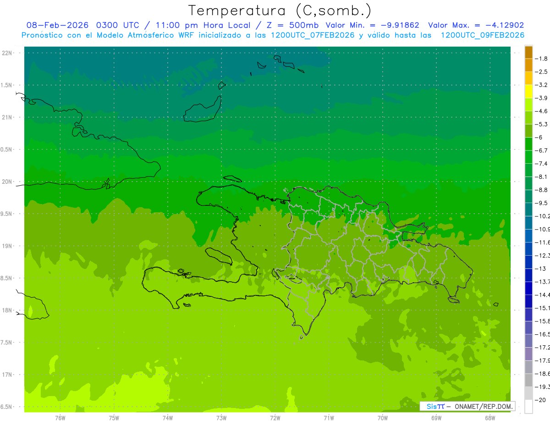Click the "Valor Min. = -9.91862" readout
550x424 pixels.
point(372,25)
